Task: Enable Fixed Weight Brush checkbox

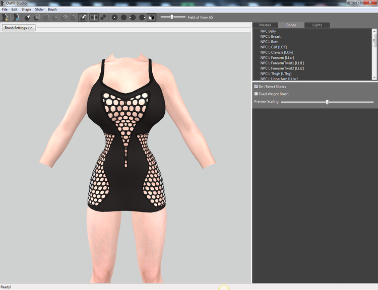Action: pos(256,94)
